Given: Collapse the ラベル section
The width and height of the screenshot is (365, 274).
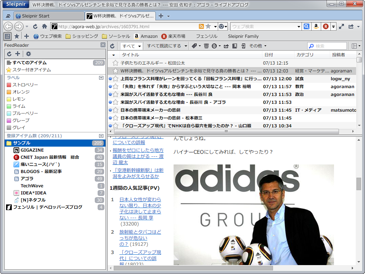Looking at the screenshot, I should (101, 77).
